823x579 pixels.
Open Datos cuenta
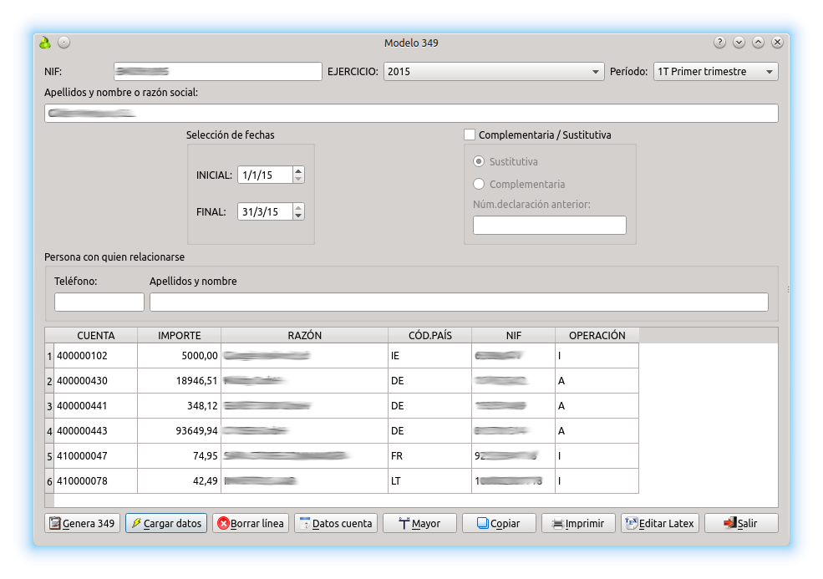[x=336, y=523]
